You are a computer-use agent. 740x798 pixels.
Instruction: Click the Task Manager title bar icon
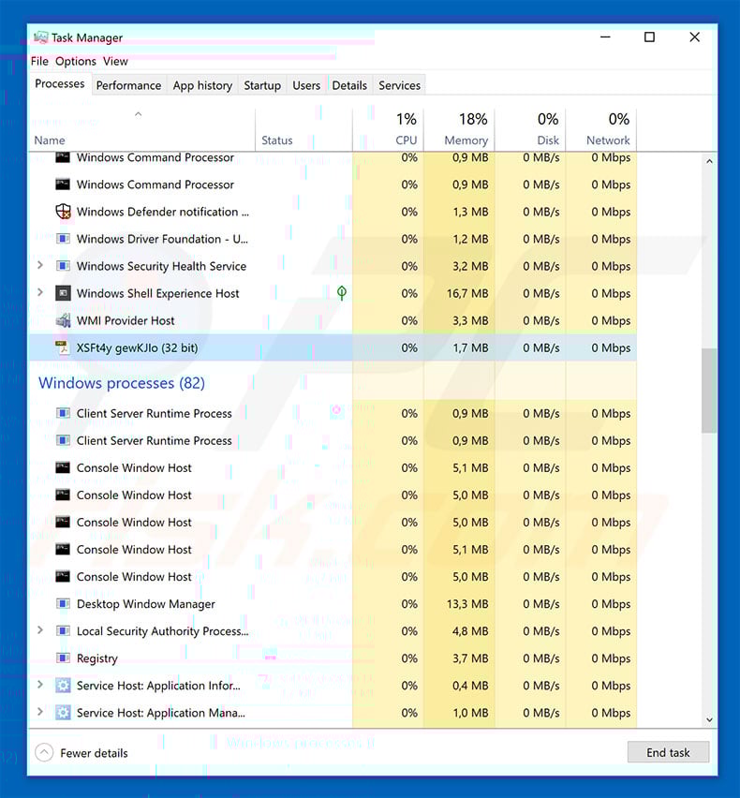(x=40, y=37)
